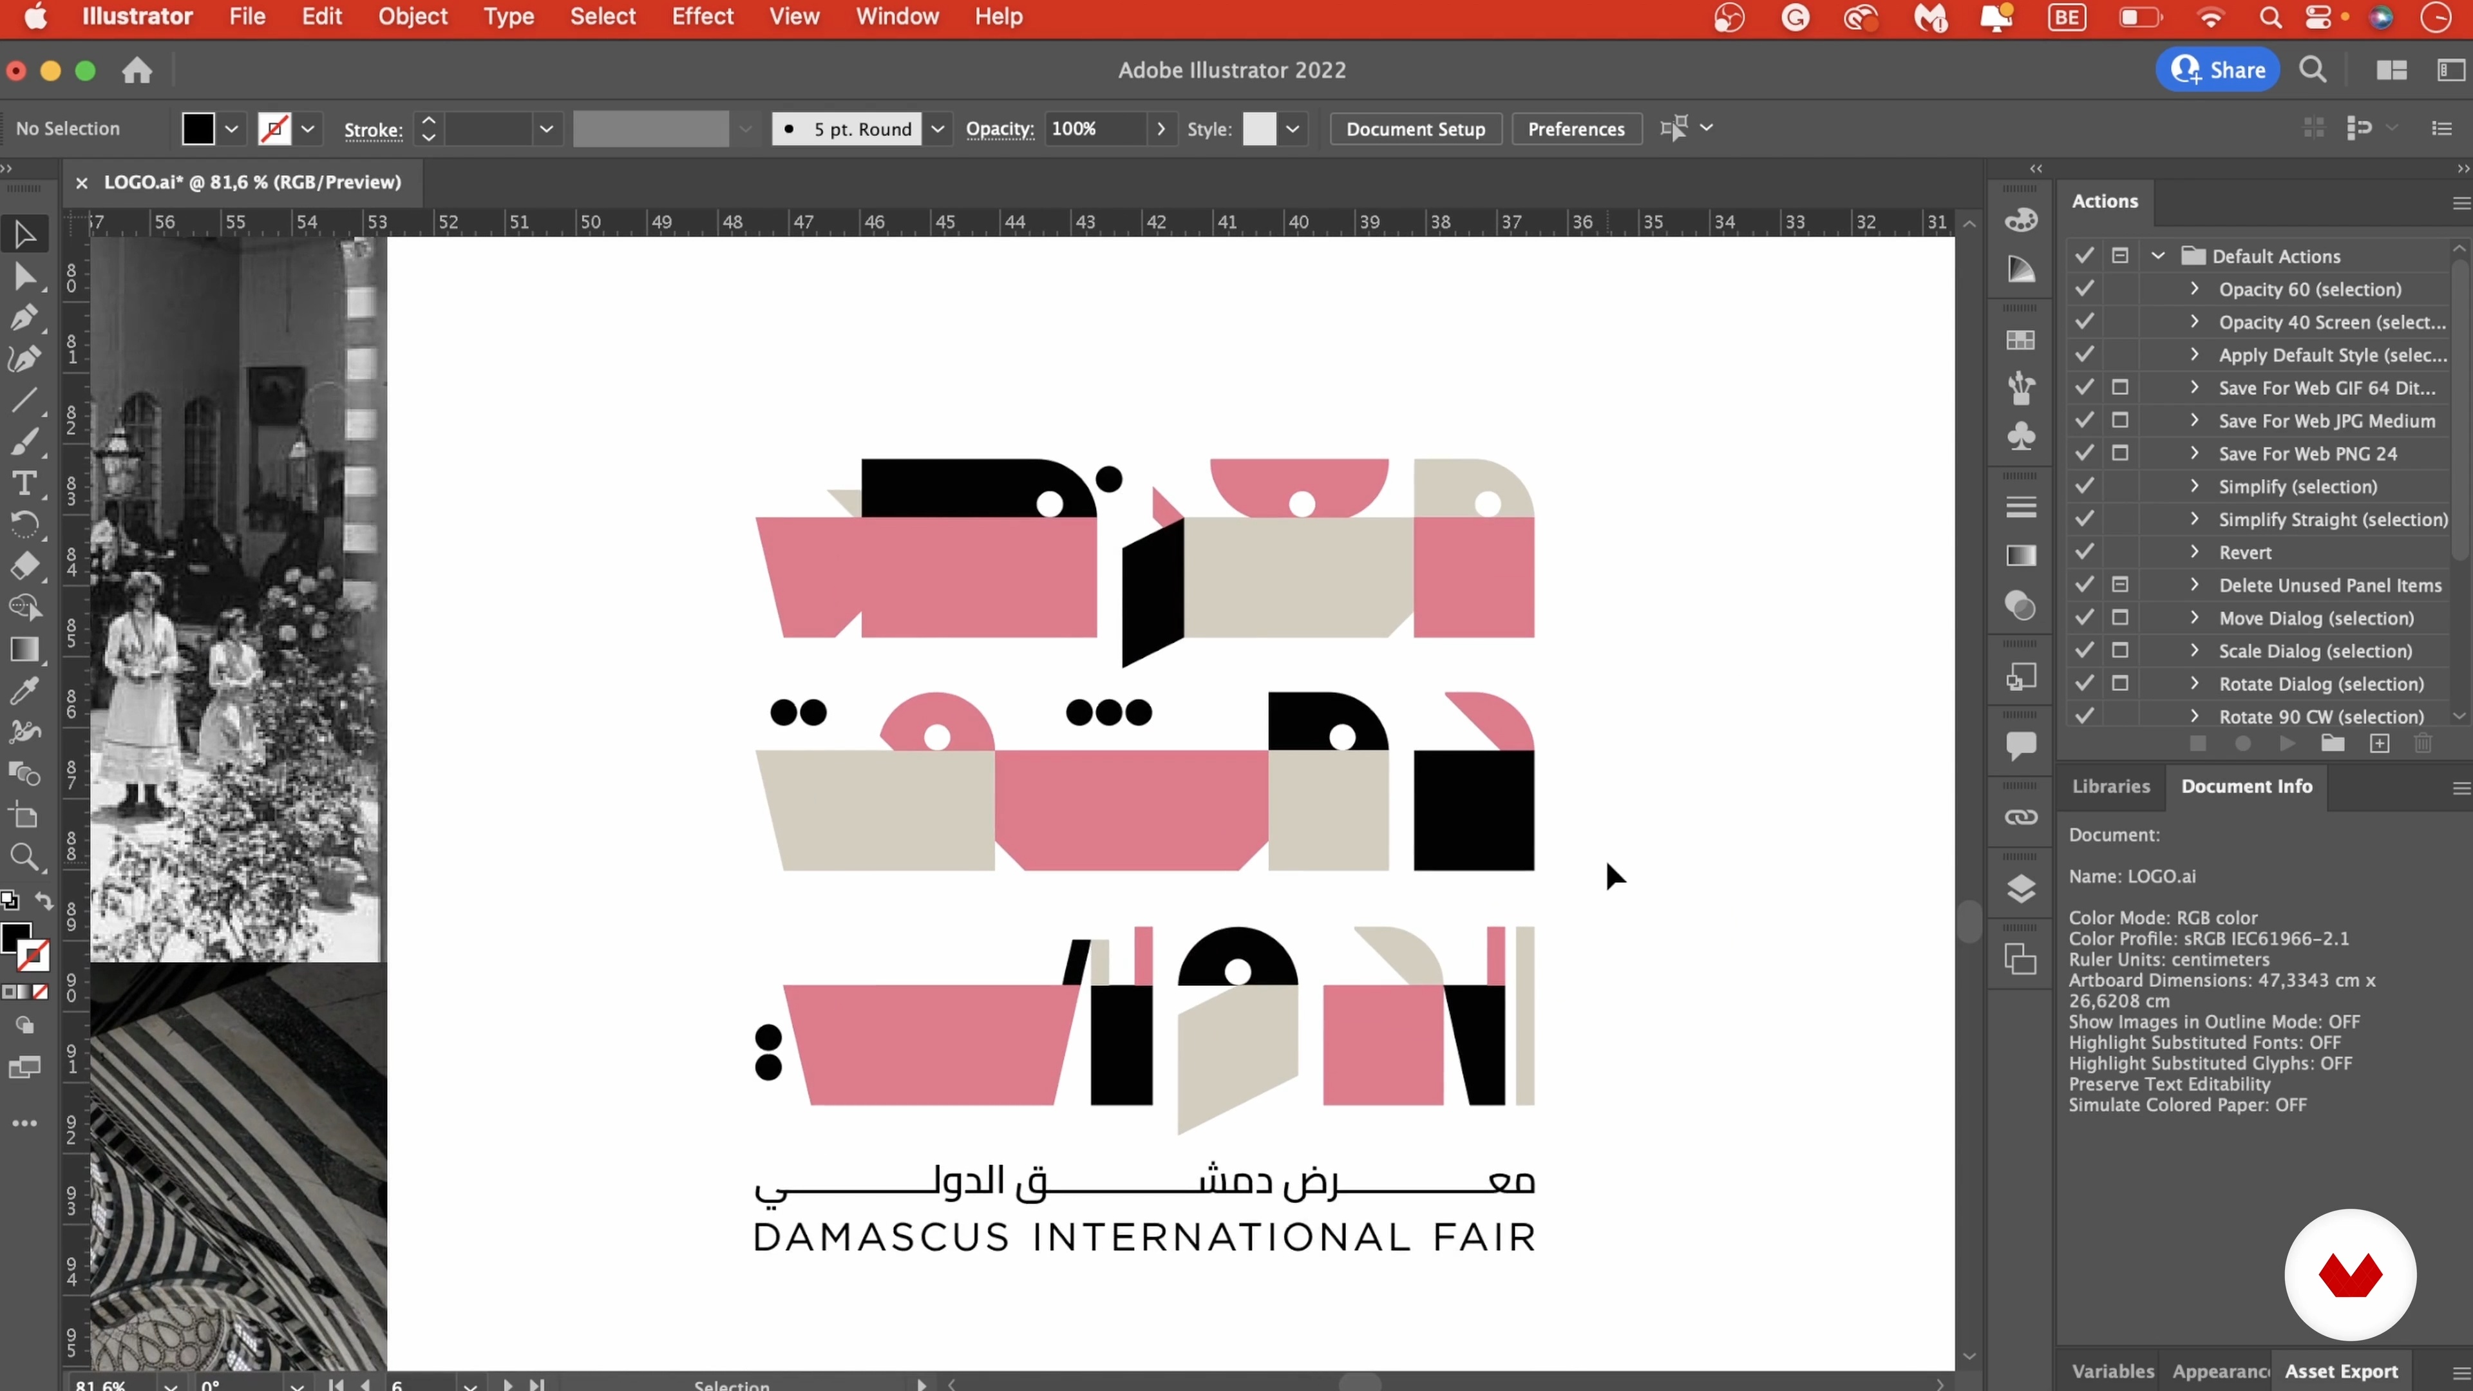Switch to the Libraries tab

2110,786
